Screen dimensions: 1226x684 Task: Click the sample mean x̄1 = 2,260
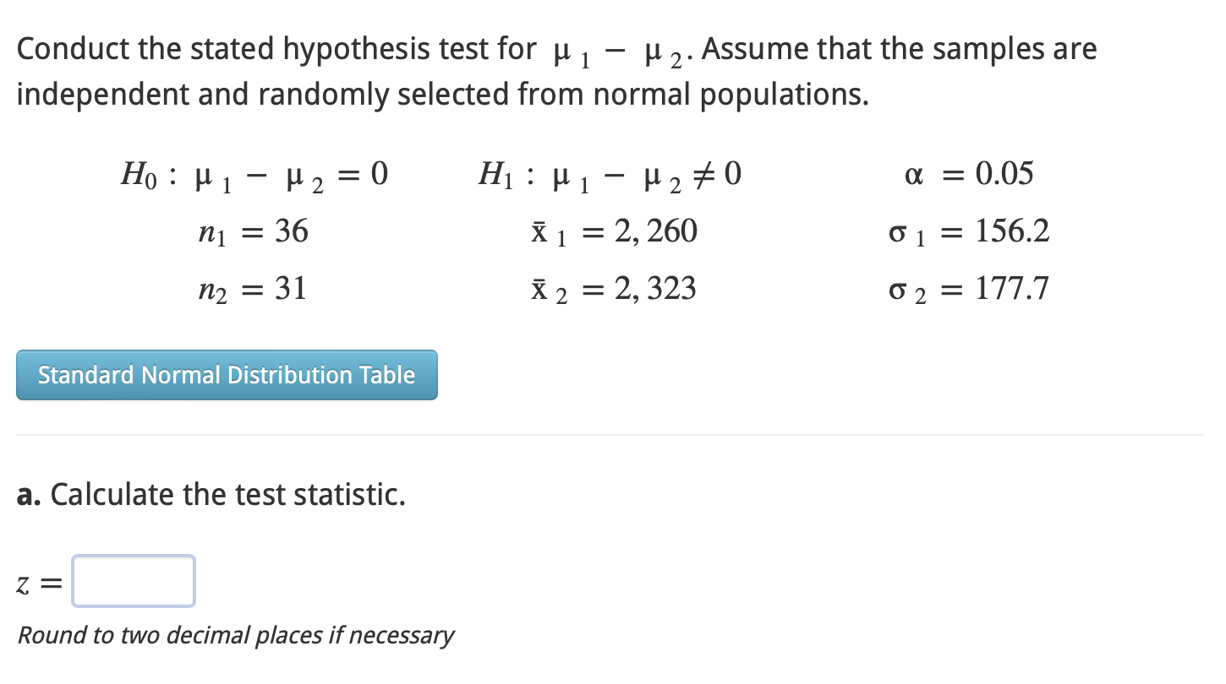[611, 231]
